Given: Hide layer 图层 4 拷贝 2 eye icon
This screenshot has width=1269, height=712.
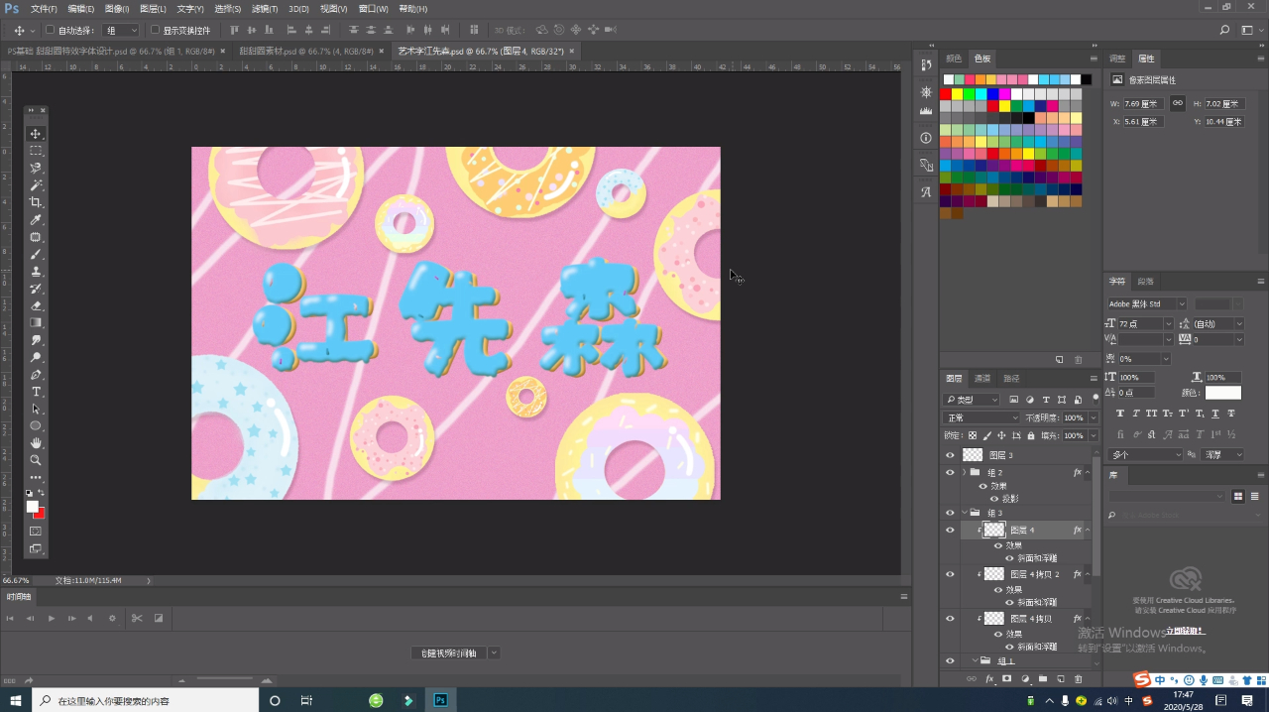Looking at the screenshot, I should (950, 574).
